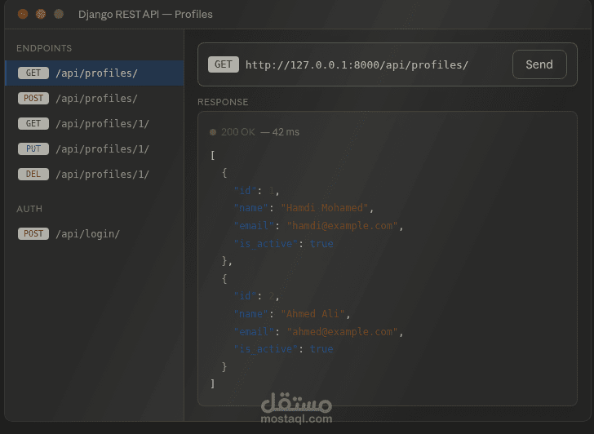Click the RESPONSE section label

[223, 102]
